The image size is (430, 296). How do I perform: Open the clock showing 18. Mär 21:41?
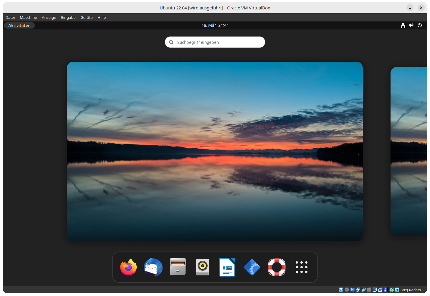coord(215,25)
